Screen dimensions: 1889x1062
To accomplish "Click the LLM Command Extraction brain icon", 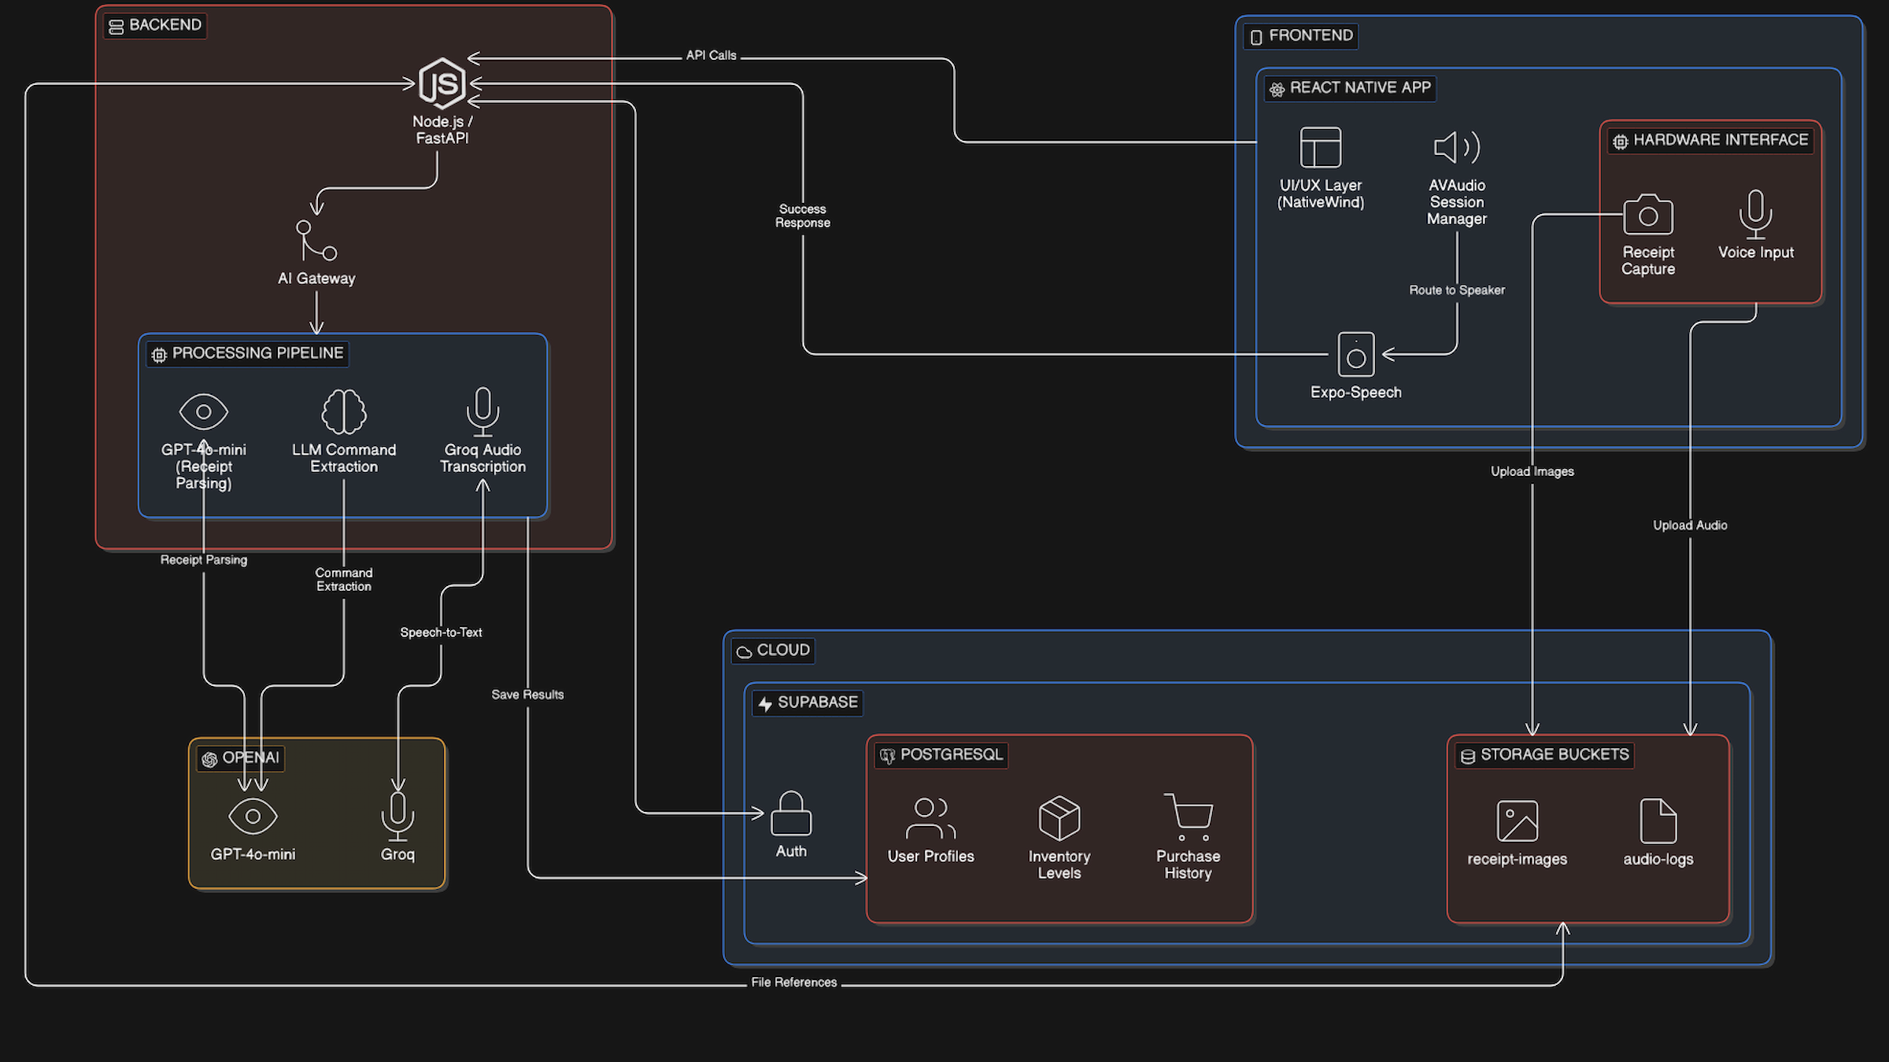I will [x=344, y=411].
